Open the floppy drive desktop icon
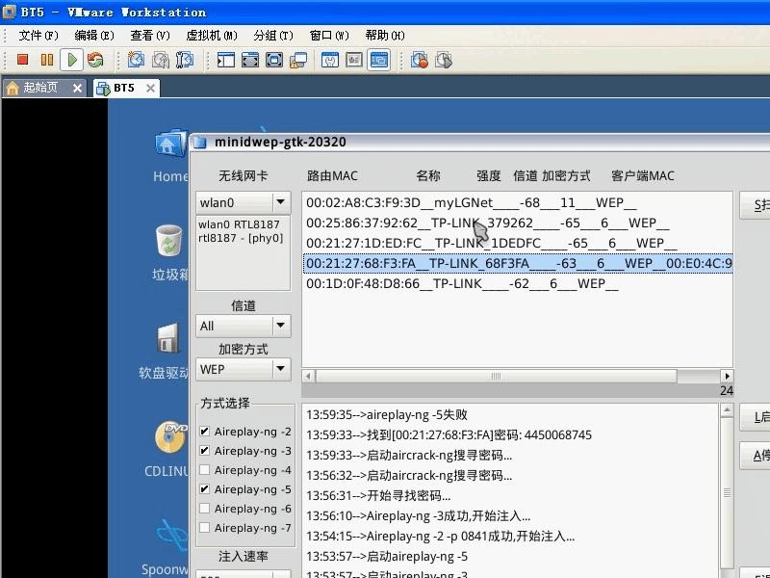 click(167, 339)
